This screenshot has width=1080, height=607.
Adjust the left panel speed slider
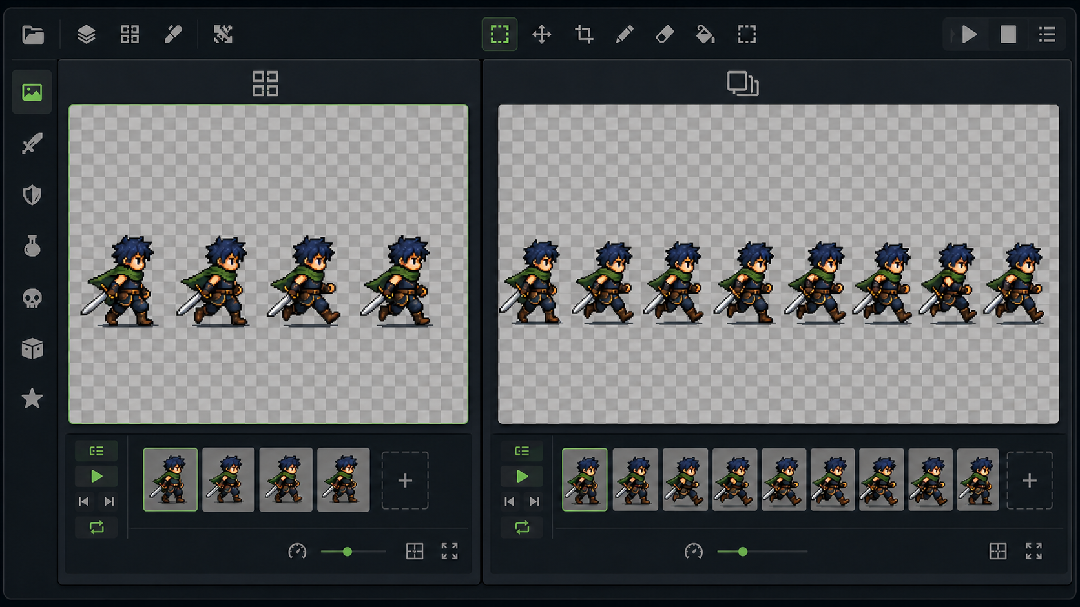click(x=353, y=552)
